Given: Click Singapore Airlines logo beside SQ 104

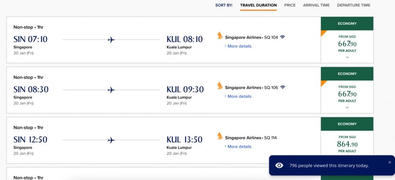Looking at the screenshot, I should [x=220, y=35].
